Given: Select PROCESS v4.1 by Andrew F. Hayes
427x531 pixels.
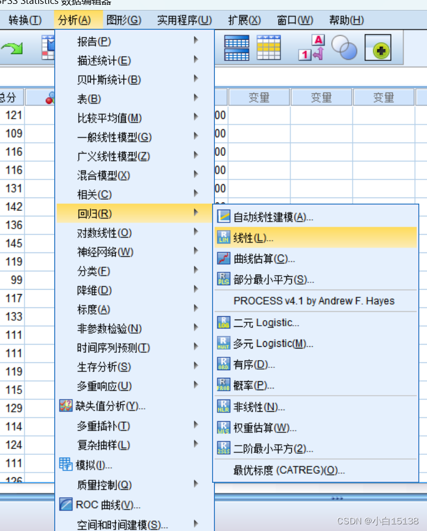Looking at the screenshot, I should point(314,301).
